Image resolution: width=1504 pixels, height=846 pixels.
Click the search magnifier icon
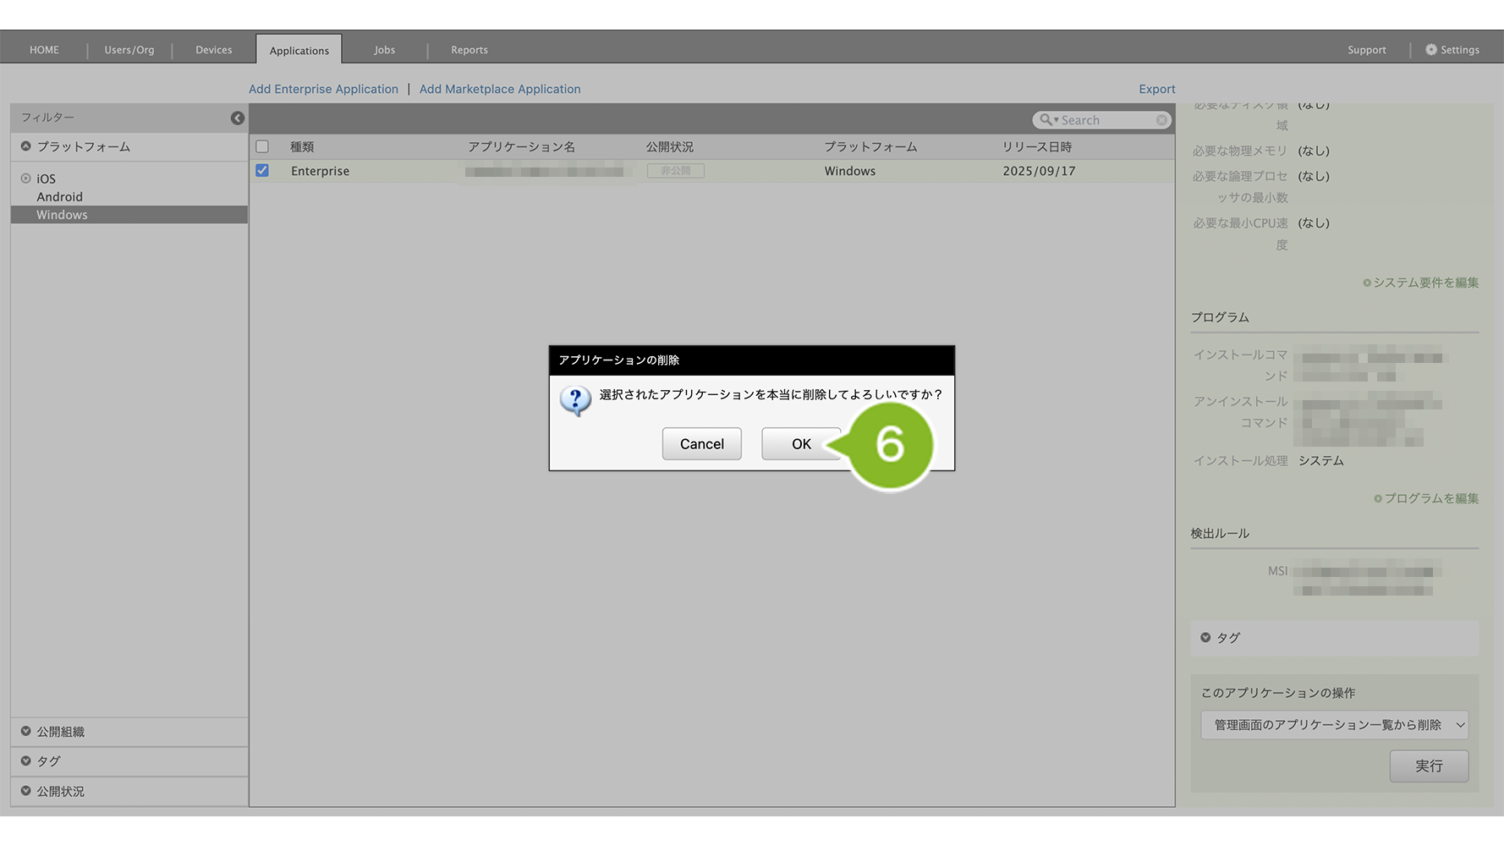pos(1046,120)
